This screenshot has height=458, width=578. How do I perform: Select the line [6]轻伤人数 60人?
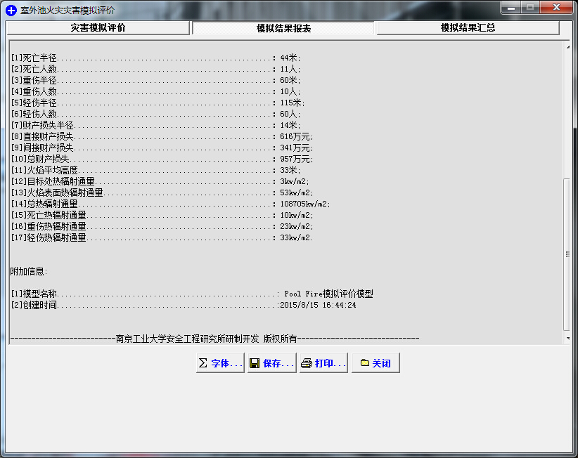click(156, 114)
